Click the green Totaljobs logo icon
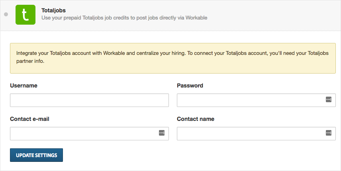 coord(25,15)
